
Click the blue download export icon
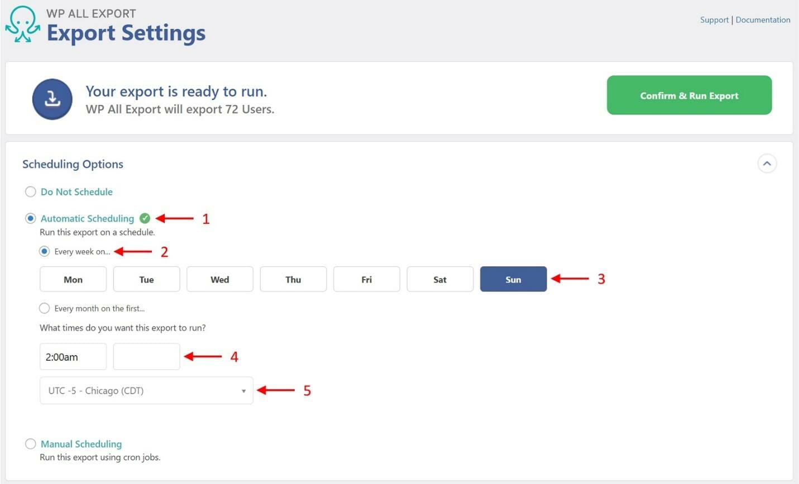pos(52,99)
